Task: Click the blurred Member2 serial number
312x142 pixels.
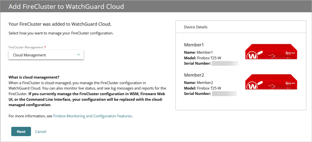Action: coord(224,94)
